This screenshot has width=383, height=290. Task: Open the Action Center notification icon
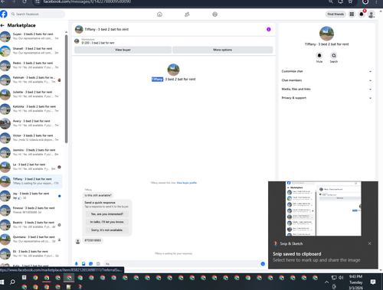click(x=373, y=282)
